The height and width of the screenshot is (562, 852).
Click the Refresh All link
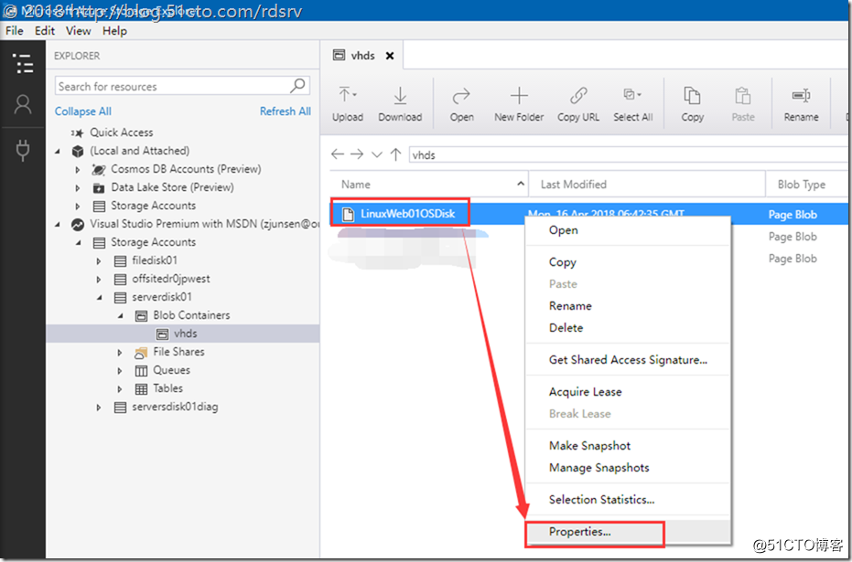286,111
